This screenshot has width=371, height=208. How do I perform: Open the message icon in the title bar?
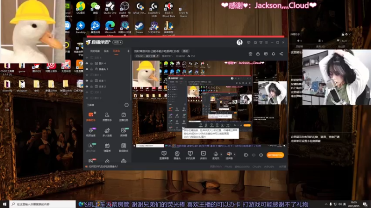tap(249, 43)
